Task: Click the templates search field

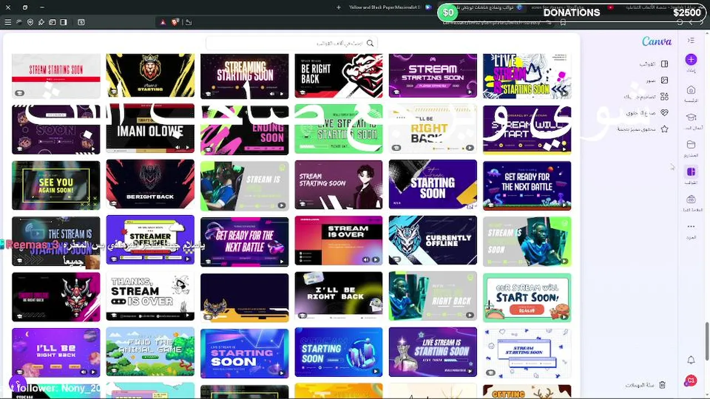Action: [291, 43]
